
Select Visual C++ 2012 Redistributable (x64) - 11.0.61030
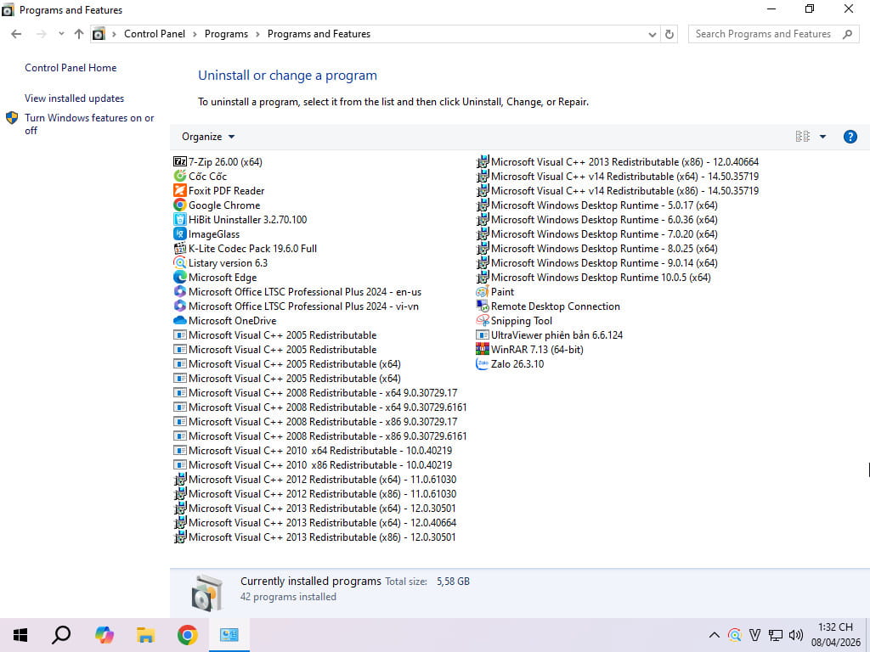tap(315, 479)
